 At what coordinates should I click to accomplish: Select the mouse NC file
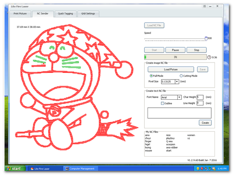[148, 151]
